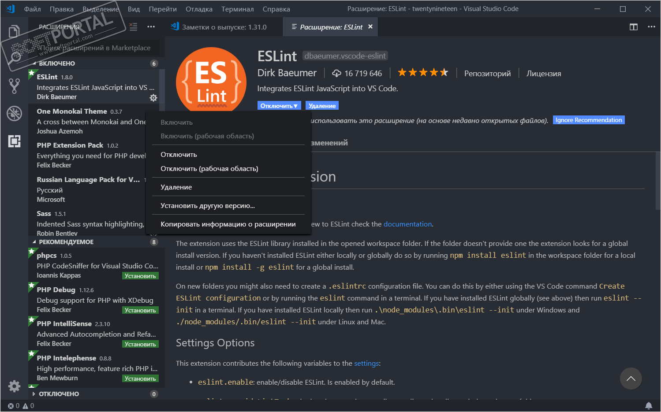Click the ESLint extension gear icon
This screenshot has height=412, width=661.
coord(153,97)
